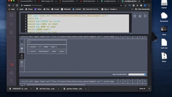Click the localhost:7474 address bar
This screenshot has width=172, height=97.
tap(70, 5)
